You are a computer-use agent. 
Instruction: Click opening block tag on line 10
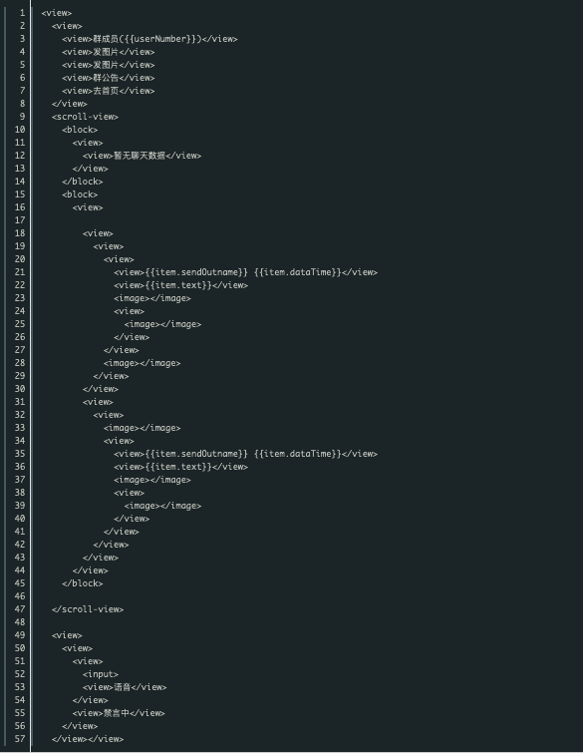point(80,130)
